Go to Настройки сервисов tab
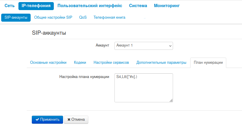Screen dimensions: 242x132 [111, 63]
